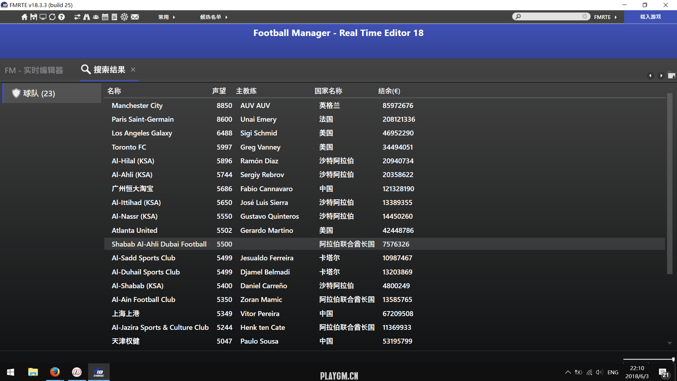
Task: Click the magnifier inside search box
Action: coord(518,16)
